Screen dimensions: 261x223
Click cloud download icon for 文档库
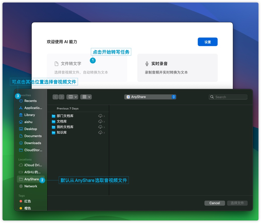(x=100, y=121)
